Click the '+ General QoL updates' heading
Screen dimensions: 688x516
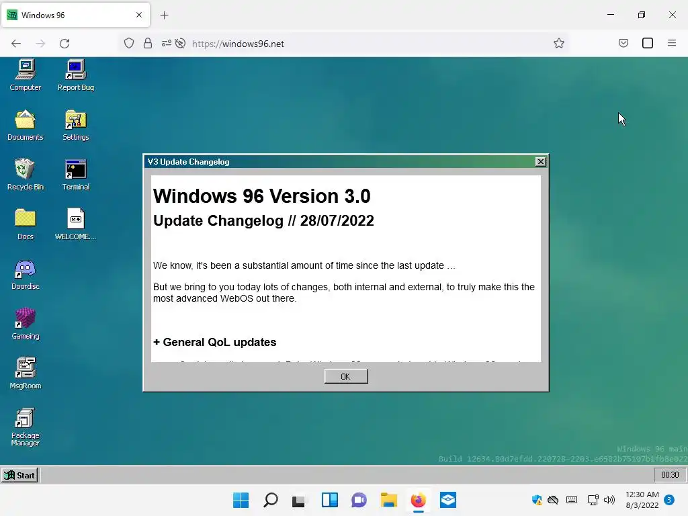[214, 342]
